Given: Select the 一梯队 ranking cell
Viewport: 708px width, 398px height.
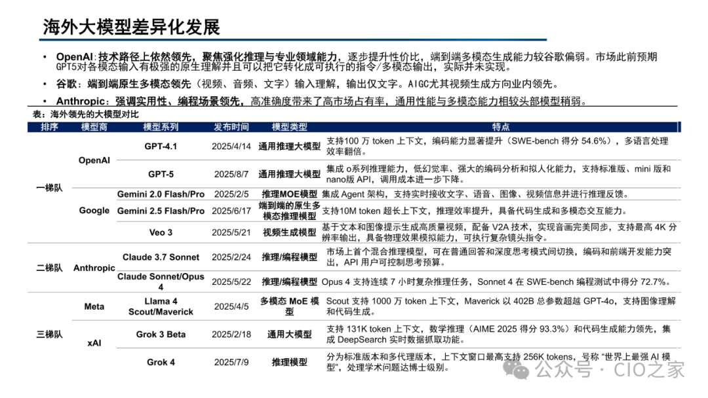Looking at the screenshot, I should (49, 188).
